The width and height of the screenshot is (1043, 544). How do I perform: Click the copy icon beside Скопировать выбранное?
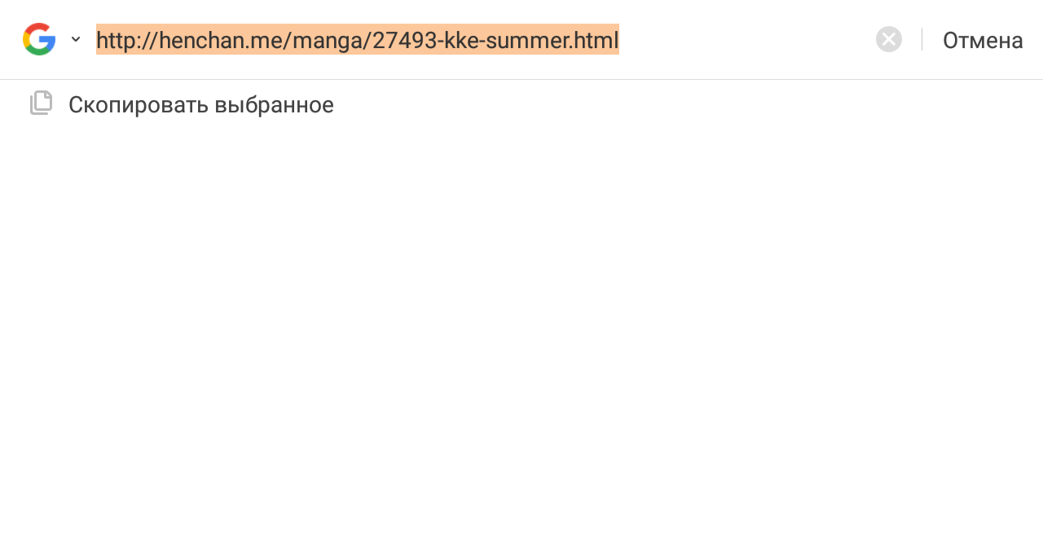click(42, 103)
